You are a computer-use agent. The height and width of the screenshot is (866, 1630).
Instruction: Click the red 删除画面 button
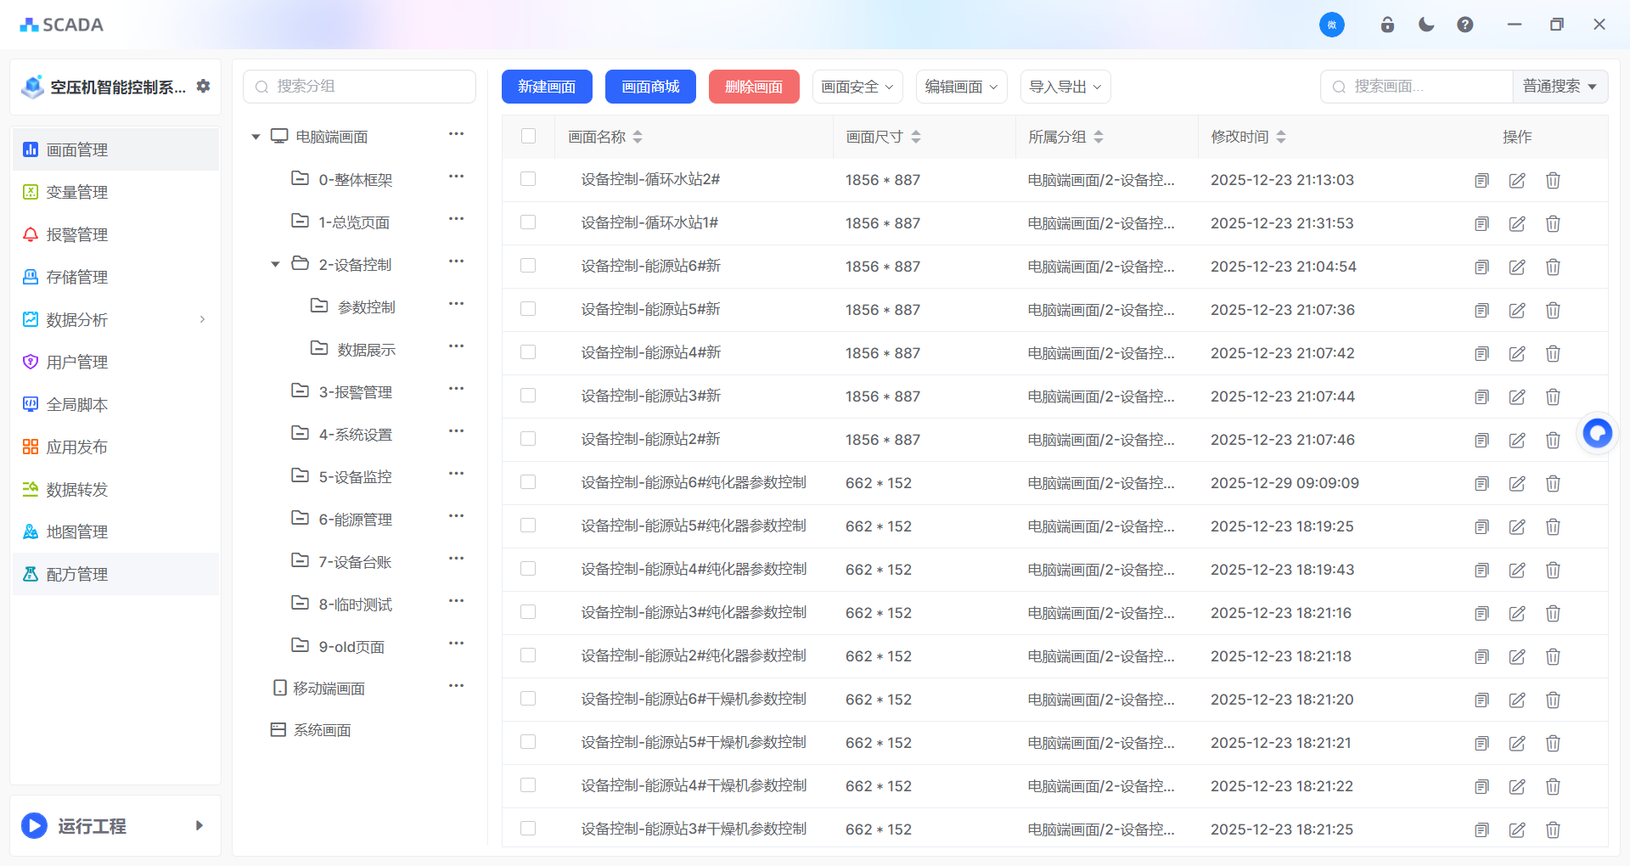click(754, 87)
